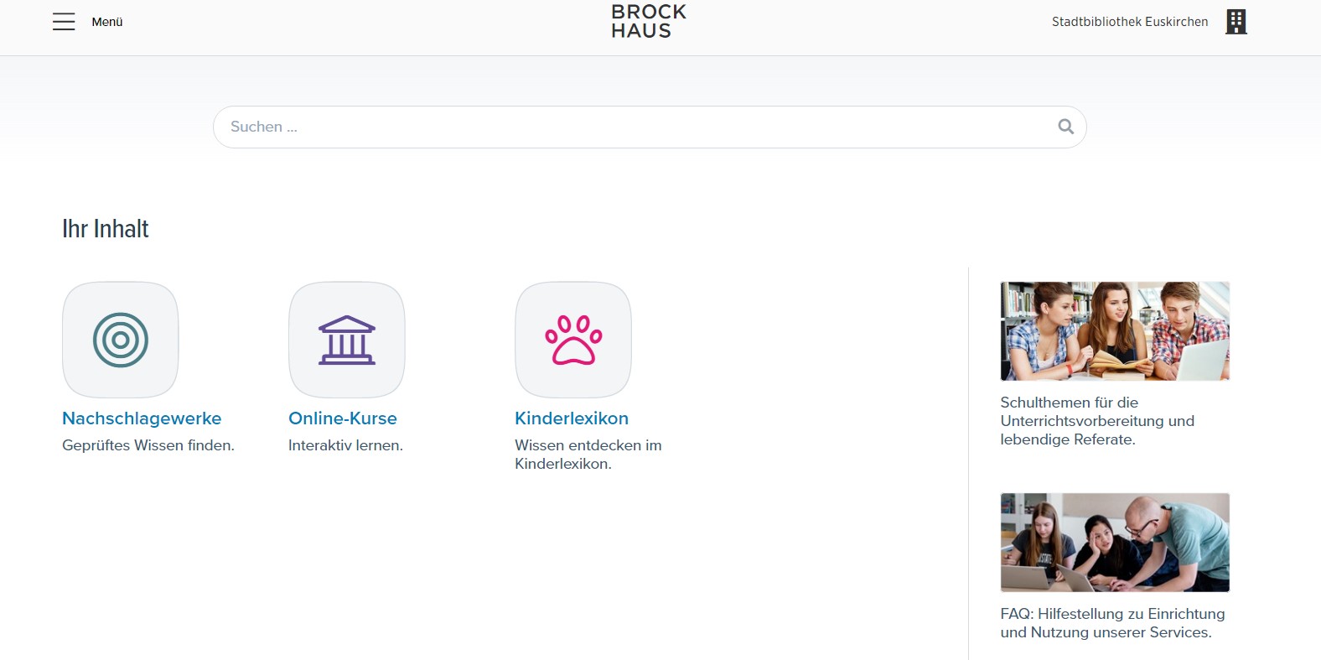Open Schulthemen für die Unterrichtsvorbereitung text link
The height and width of the screenshot is (660, 1321).
(1096, 421)
